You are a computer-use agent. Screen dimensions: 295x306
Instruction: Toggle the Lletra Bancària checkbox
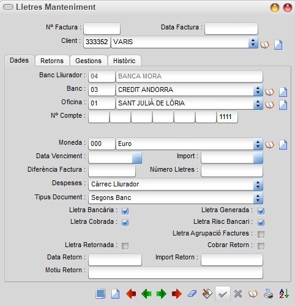pyautogui.click(x=125, y=211)
